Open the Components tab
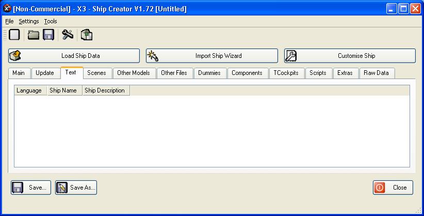The width and height of the screenshot is (424, 216). click(x=247, y=73)
